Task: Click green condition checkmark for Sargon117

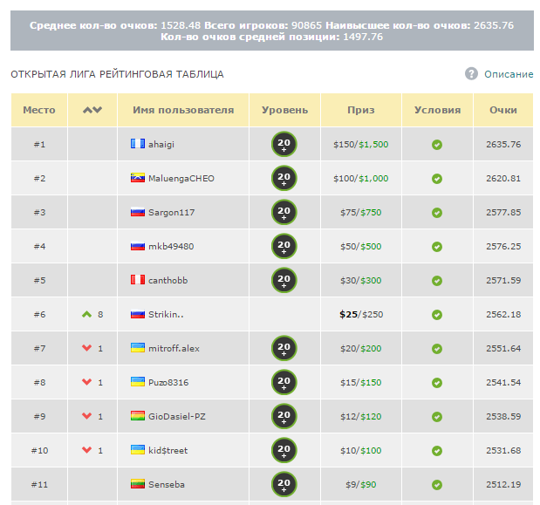Action: (x=437, y=212)
